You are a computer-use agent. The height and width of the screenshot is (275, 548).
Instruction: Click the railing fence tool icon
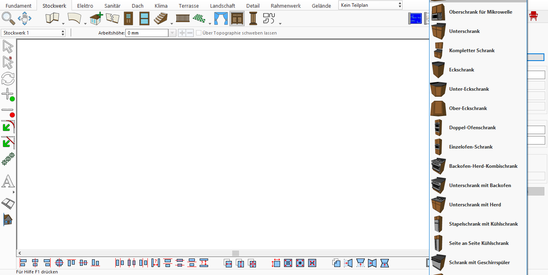pyautogui.click(x=183, y=18)
